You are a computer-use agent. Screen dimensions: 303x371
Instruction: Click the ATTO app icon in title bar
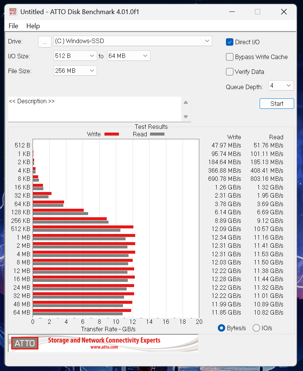pos(13,12)
